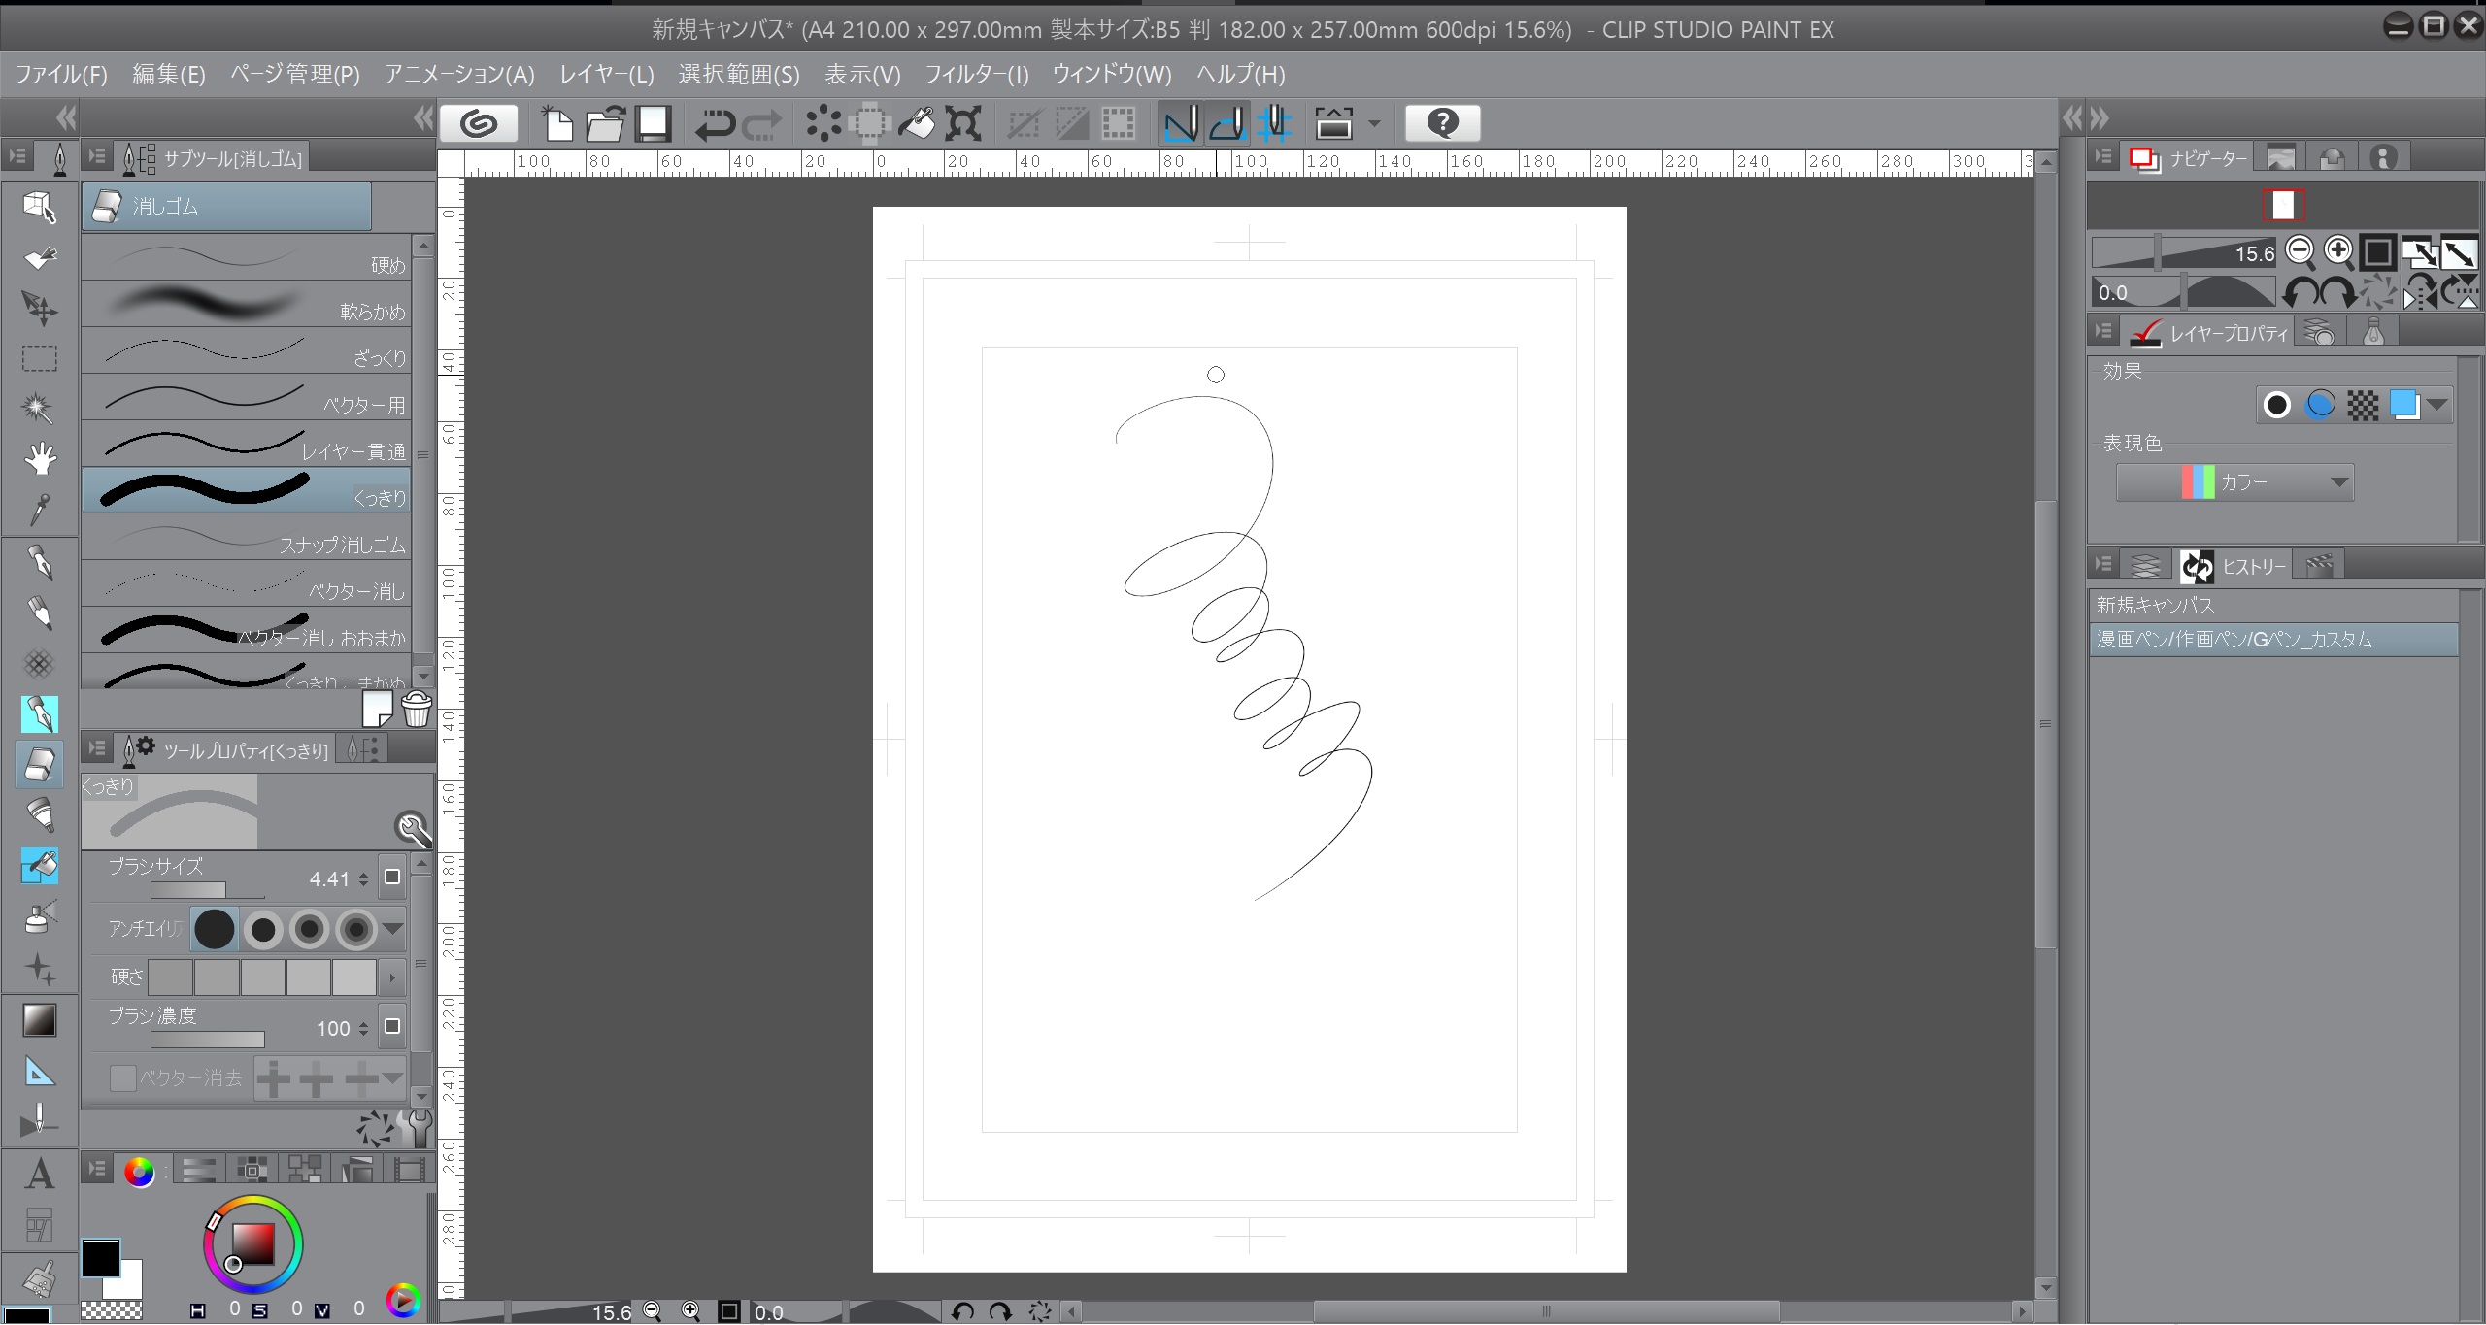The width and height of the screenshot is (2486, 1325).
Task: Click the black foreground color swatch
Action: (99, 1258)
